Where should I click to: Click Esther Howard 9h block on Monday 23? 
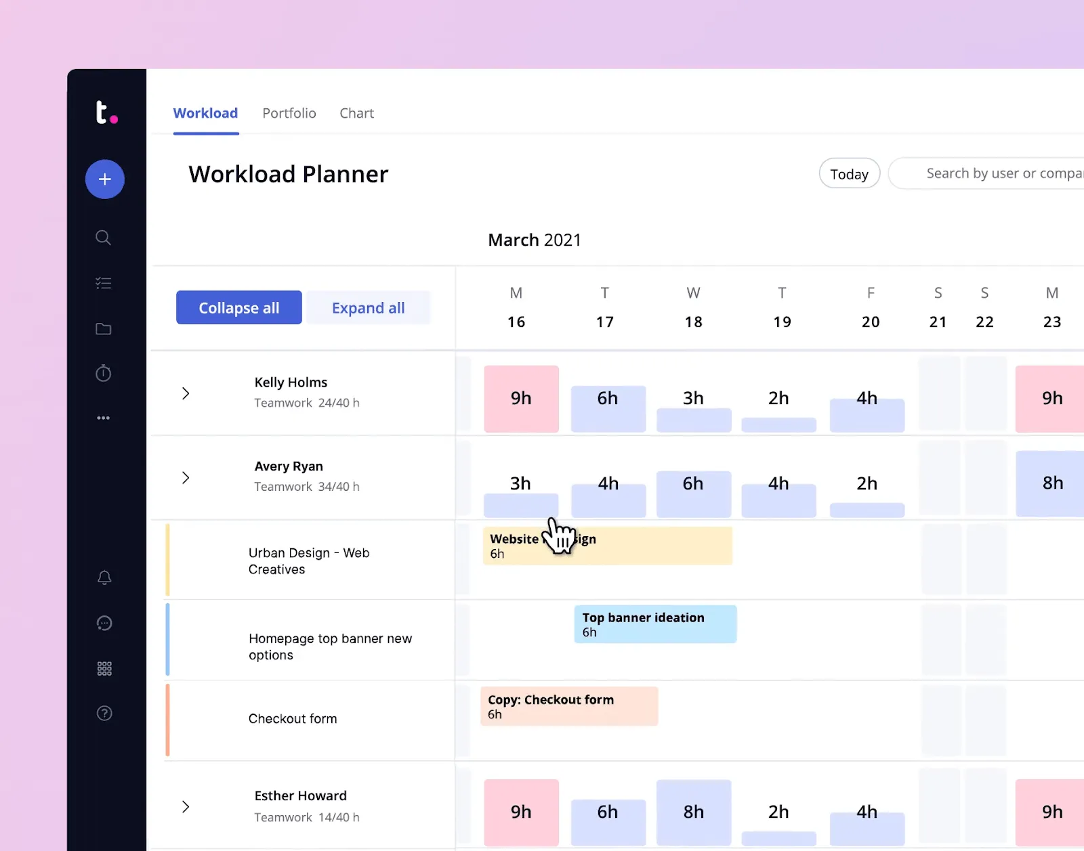[1050, 812]
